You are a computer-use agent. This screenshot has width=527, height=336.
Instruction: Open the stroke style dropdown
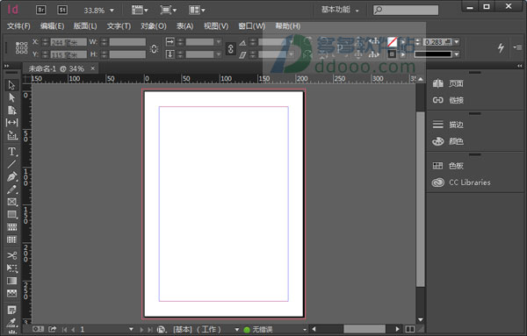coord(457,54)
